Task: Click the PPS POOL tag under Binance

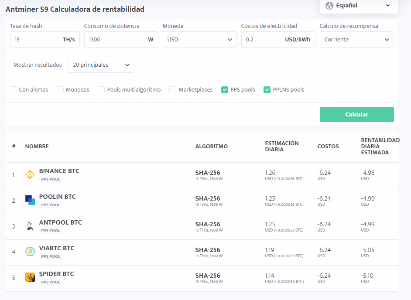Action: [51, 179]
